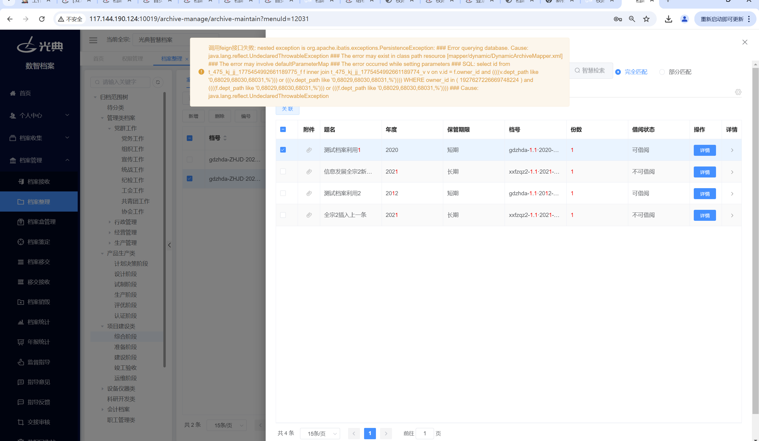Check the 测试档案利用2 row checkbox

click(x=283, y=193)
